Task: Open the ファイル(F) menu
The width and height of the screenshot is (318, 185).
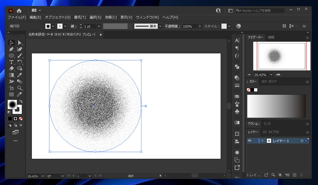Action: [x=17, y=18]
